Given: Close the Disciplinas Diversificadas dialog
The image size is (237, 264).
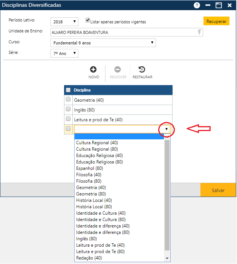Looking at the screenshot, I should 229,5.
